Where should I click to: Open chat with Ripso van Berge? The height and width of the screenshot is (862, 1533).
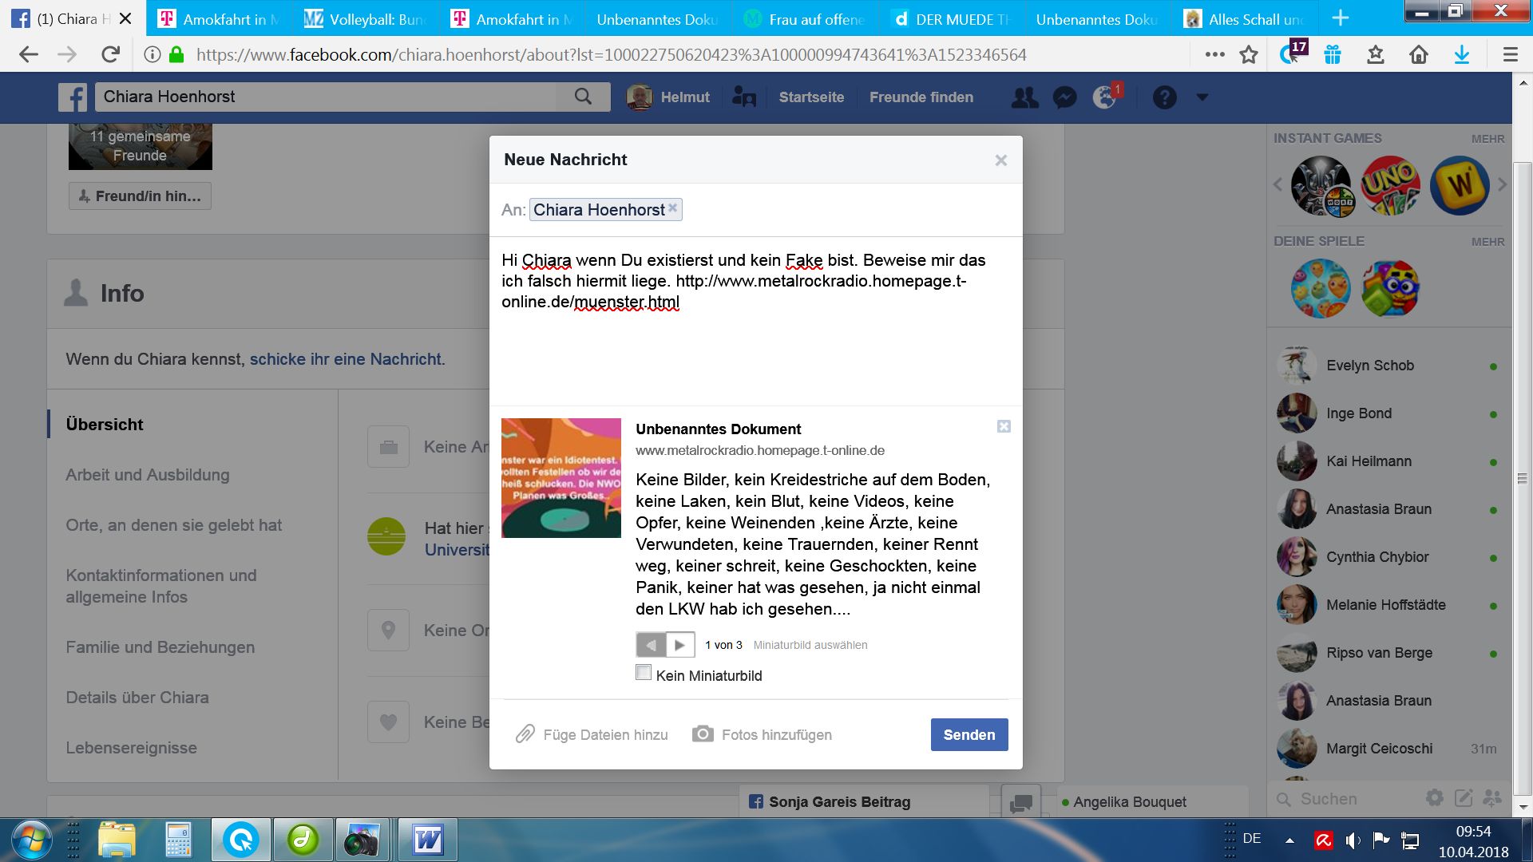click(1389, 653)
